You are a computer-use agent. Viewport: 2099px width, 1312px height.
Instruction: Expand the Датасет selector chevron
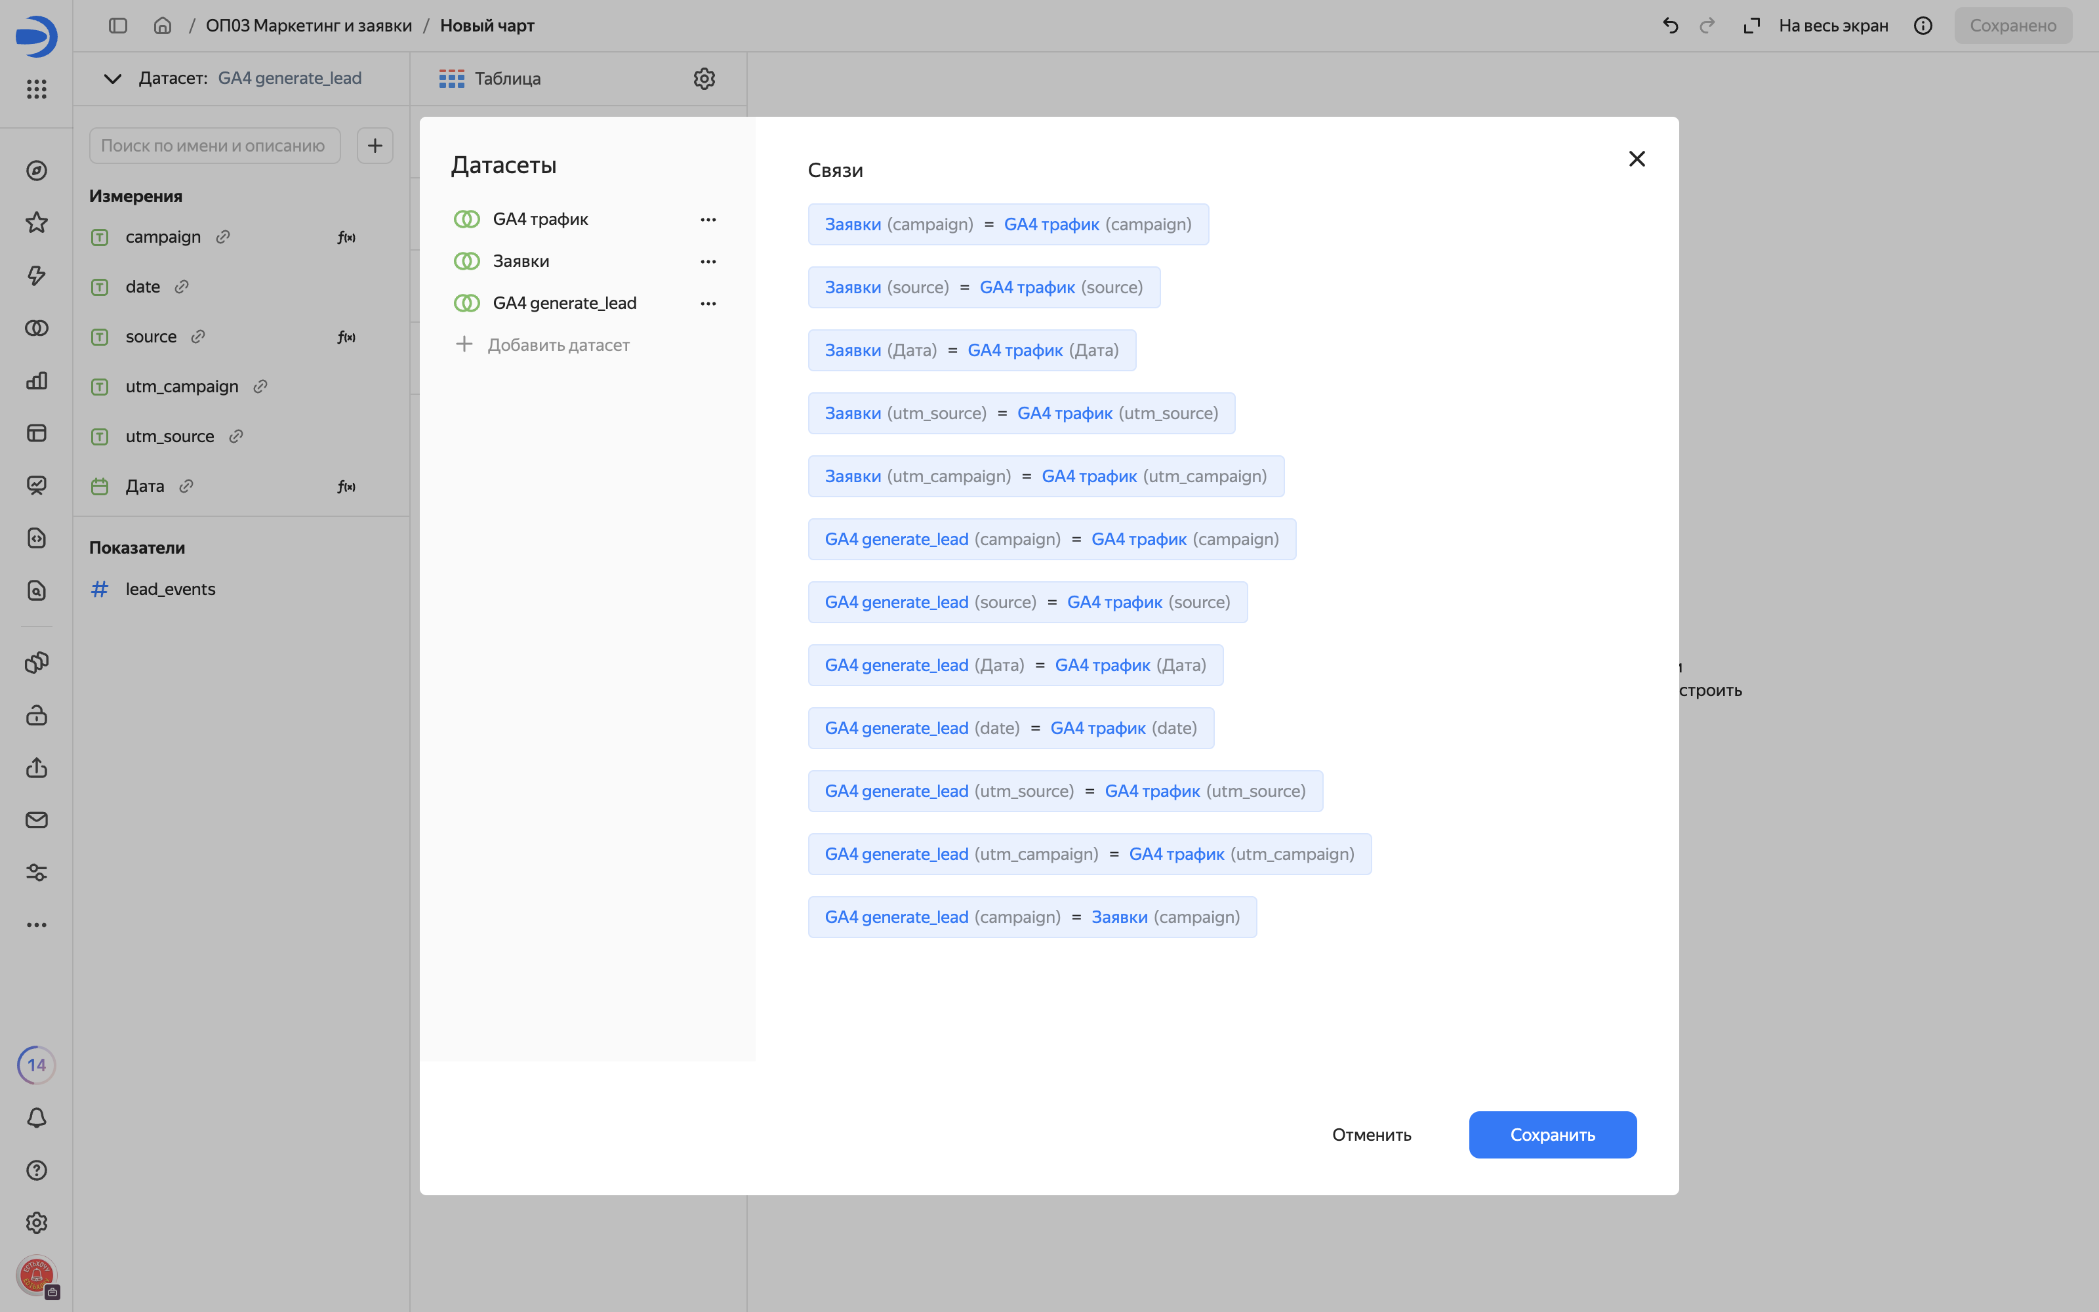[x=113, y=78]
